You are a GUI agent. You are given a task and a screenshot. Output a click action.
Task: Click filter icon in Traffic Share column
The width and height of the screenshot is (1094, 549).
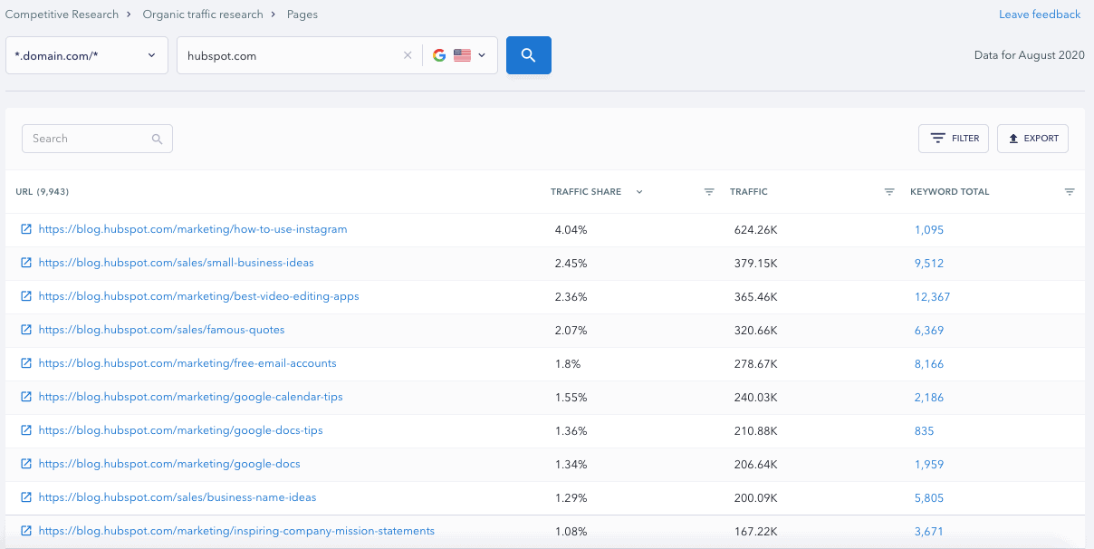709,192
